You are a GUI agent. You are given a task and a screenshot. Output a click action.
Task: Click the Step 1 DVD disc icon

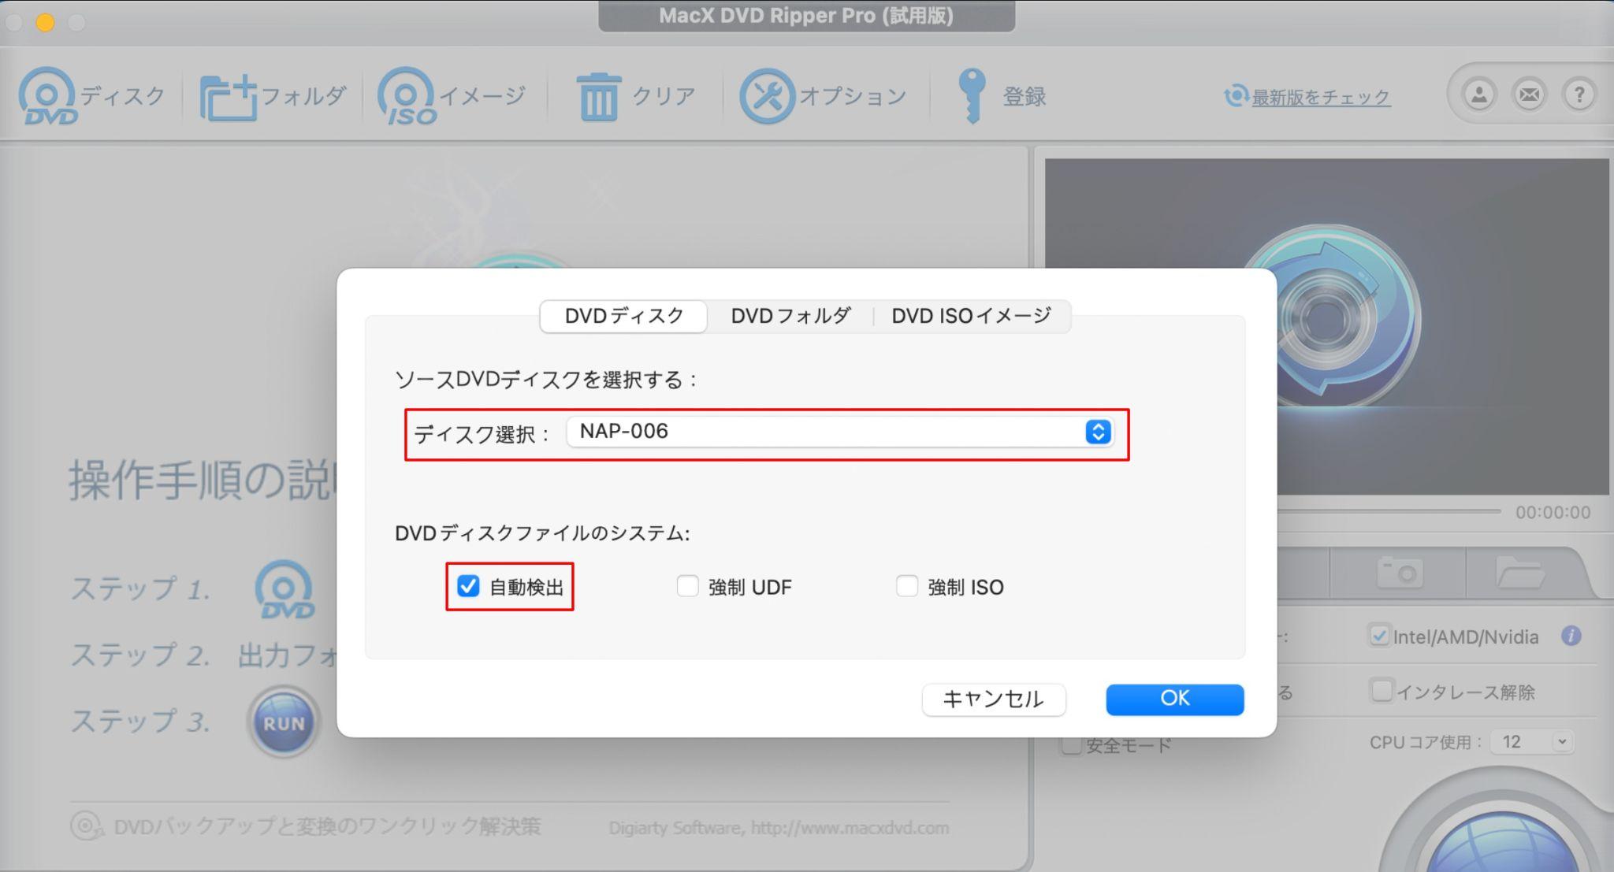tap(284, 589)
